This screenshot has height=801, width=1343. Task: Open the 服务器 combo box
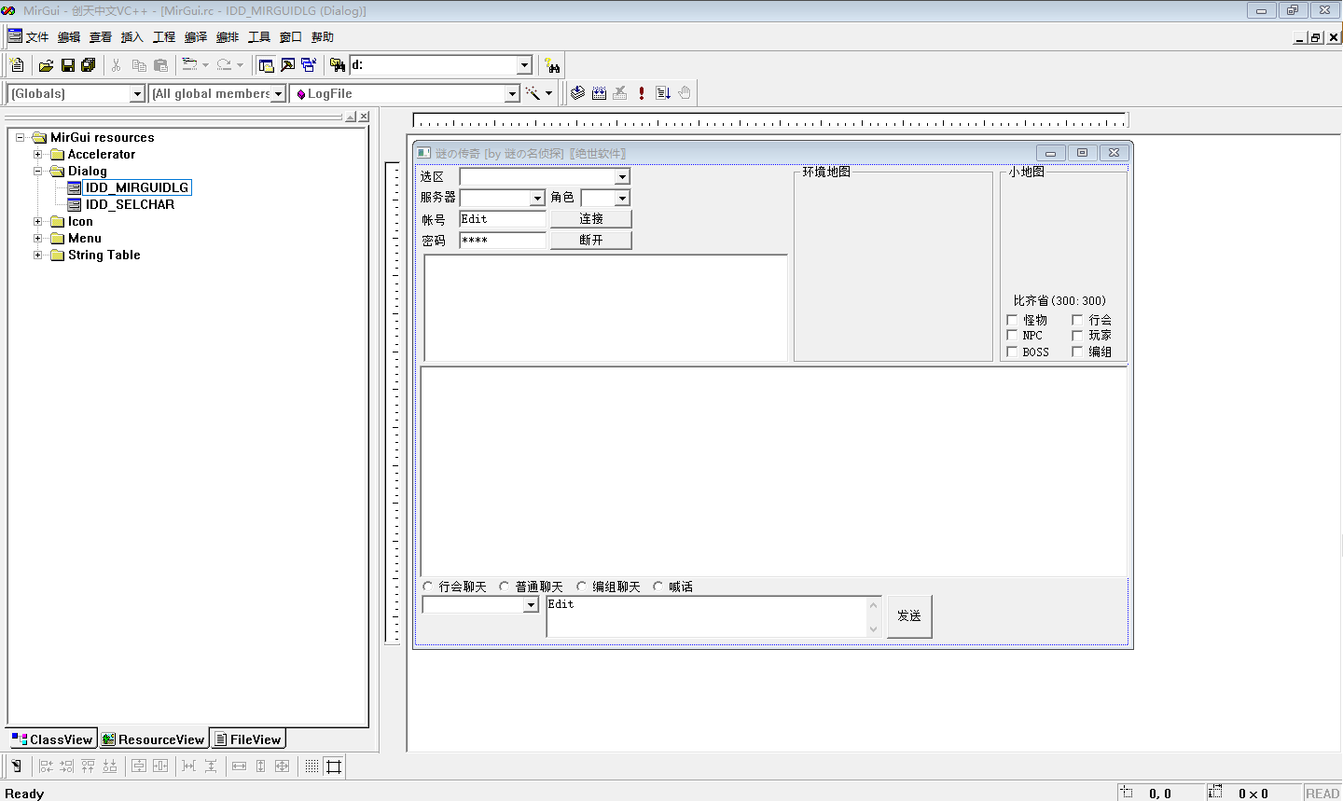click(x=536, y=198)
